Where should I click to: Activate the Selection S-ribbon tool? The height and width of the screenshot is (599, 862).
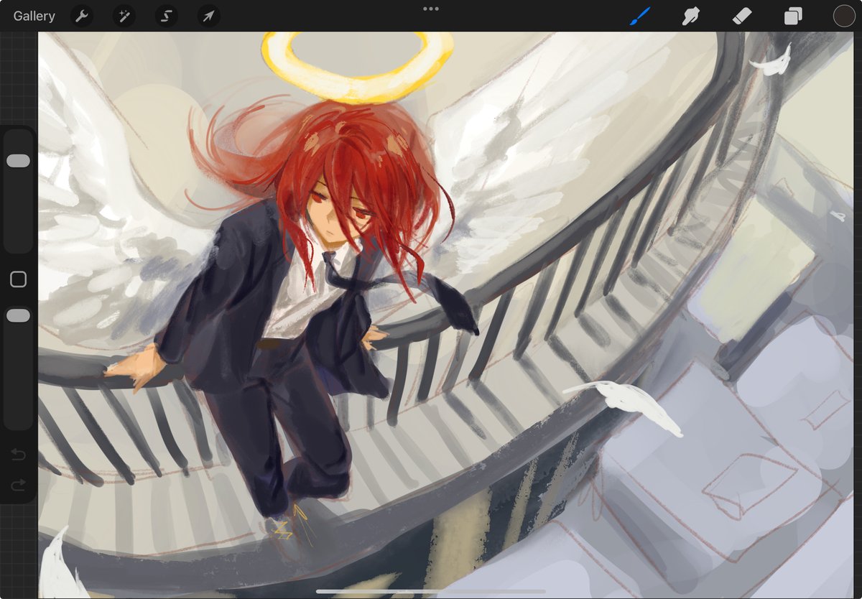[x=166, y=16]
